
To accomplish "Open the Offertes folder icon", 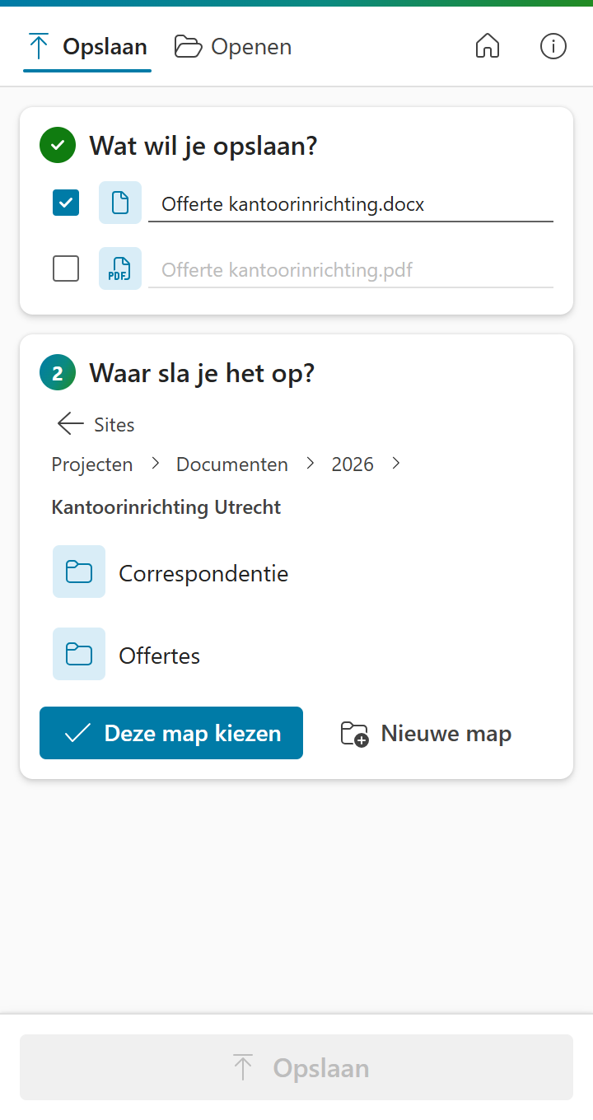I will tap(79, 654).
